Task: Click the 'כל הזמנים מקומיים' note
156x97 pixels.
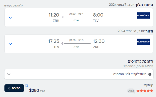Action: pyautogui.click(x=14, y=5)
